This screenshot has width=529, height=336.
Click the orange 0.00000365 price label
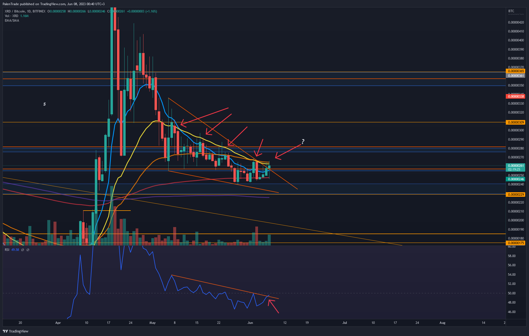515,71
